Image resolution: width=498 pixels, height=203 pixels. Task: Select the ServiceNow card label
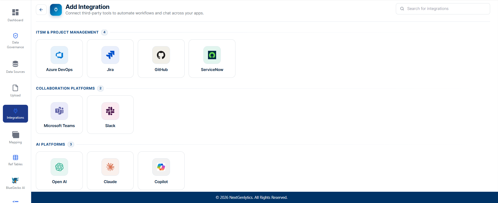(x=212, y=70)
